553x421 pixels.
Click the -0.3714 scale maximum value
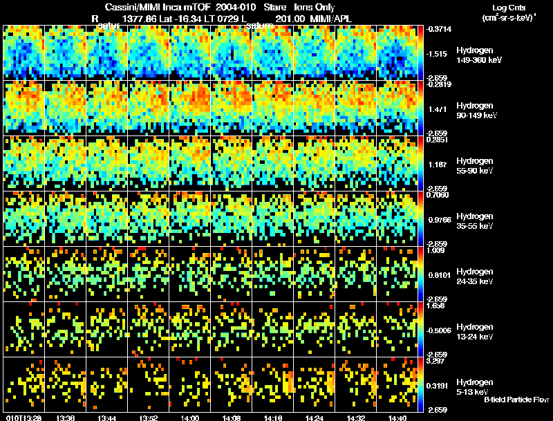(x=438, y=29)
